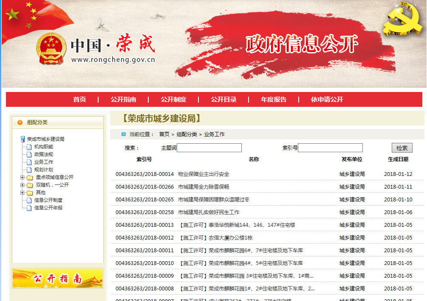Image resolution: width=427 pixels, height=301 pixels.
Task: Click the document icon next to 政策法规
Action: [29, 154]
